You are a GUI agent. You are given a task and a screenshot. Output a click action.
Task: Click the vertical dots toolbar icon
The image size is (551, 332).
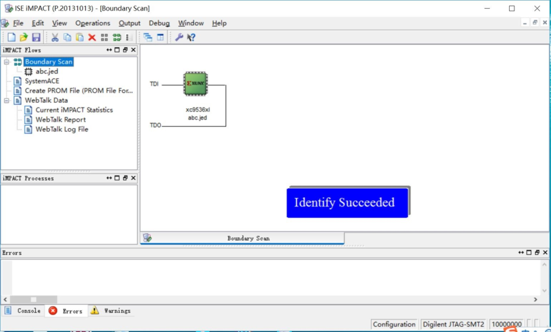129,37
